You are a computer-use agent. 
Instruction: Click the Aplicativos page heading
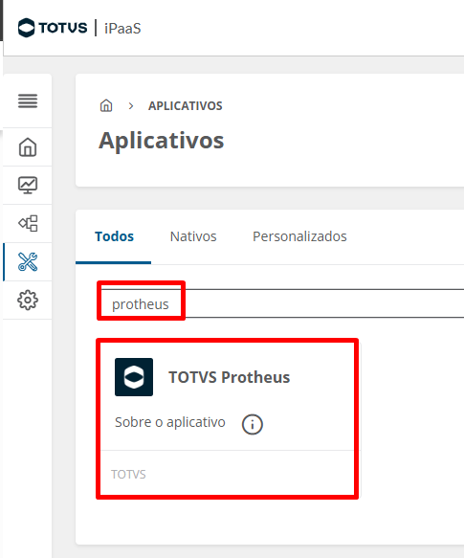point(162,141)
